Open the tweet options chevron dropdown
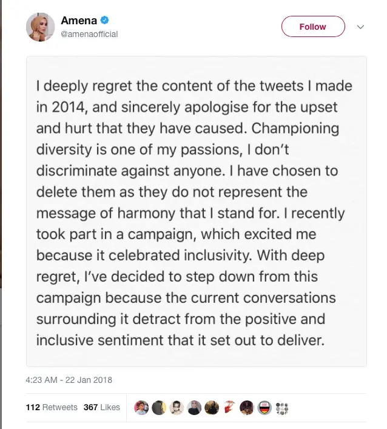 click(360, 27)
